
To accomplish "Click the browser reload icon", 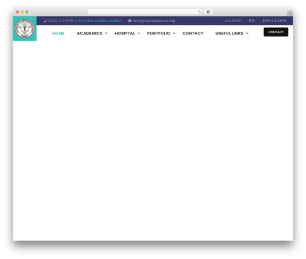I will [x=199, y=12].
